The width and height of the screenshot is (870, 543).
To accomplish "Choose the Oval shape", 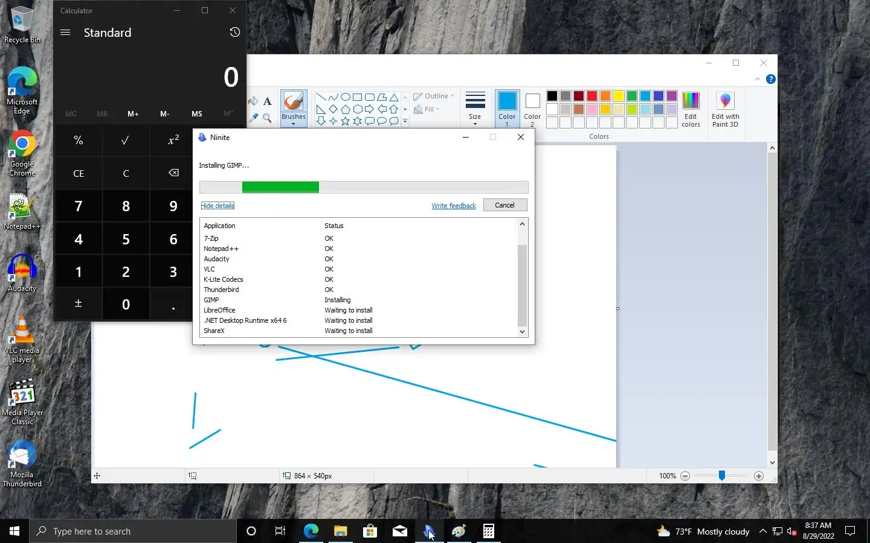I will coord(345,97).
